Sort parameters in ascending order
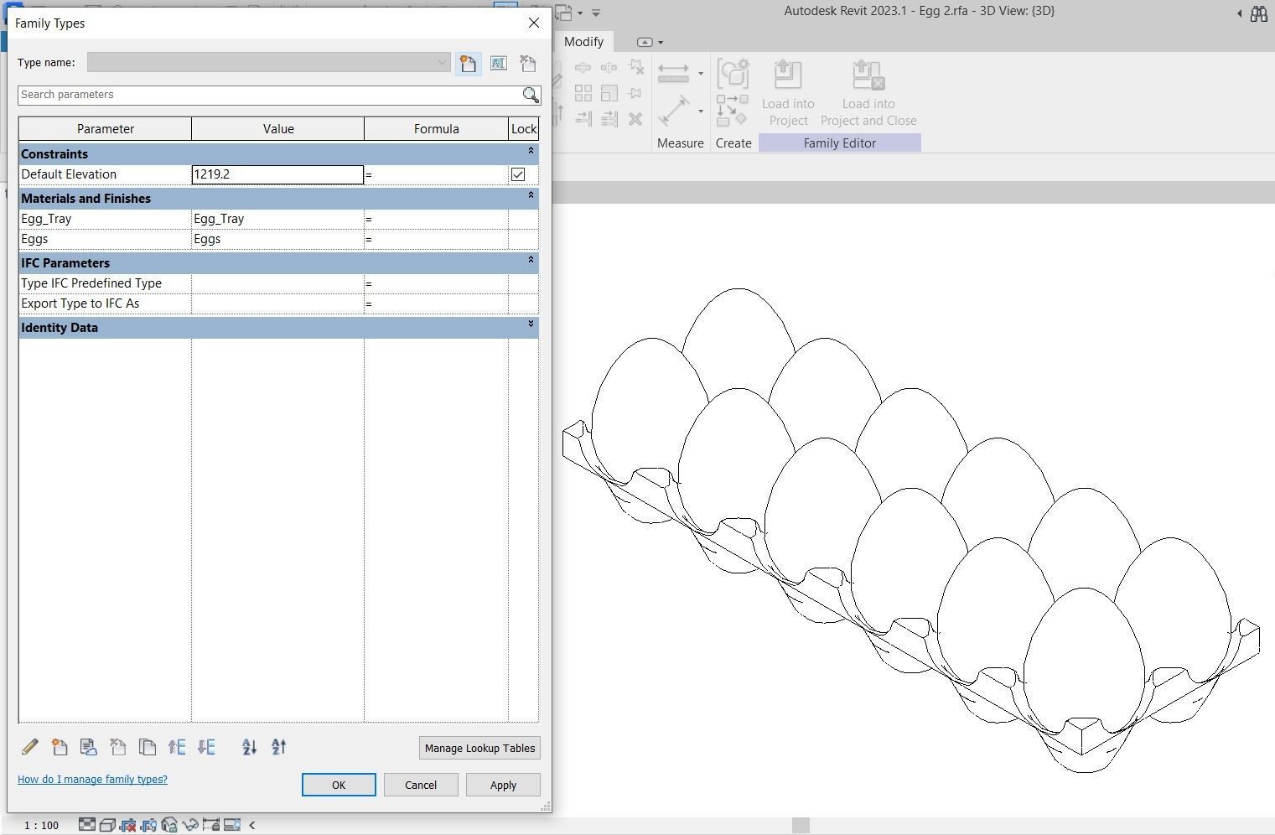Image resolution: width=1275 pixels, height=835 pixels. pyautogui.click(x=249, y=747)
